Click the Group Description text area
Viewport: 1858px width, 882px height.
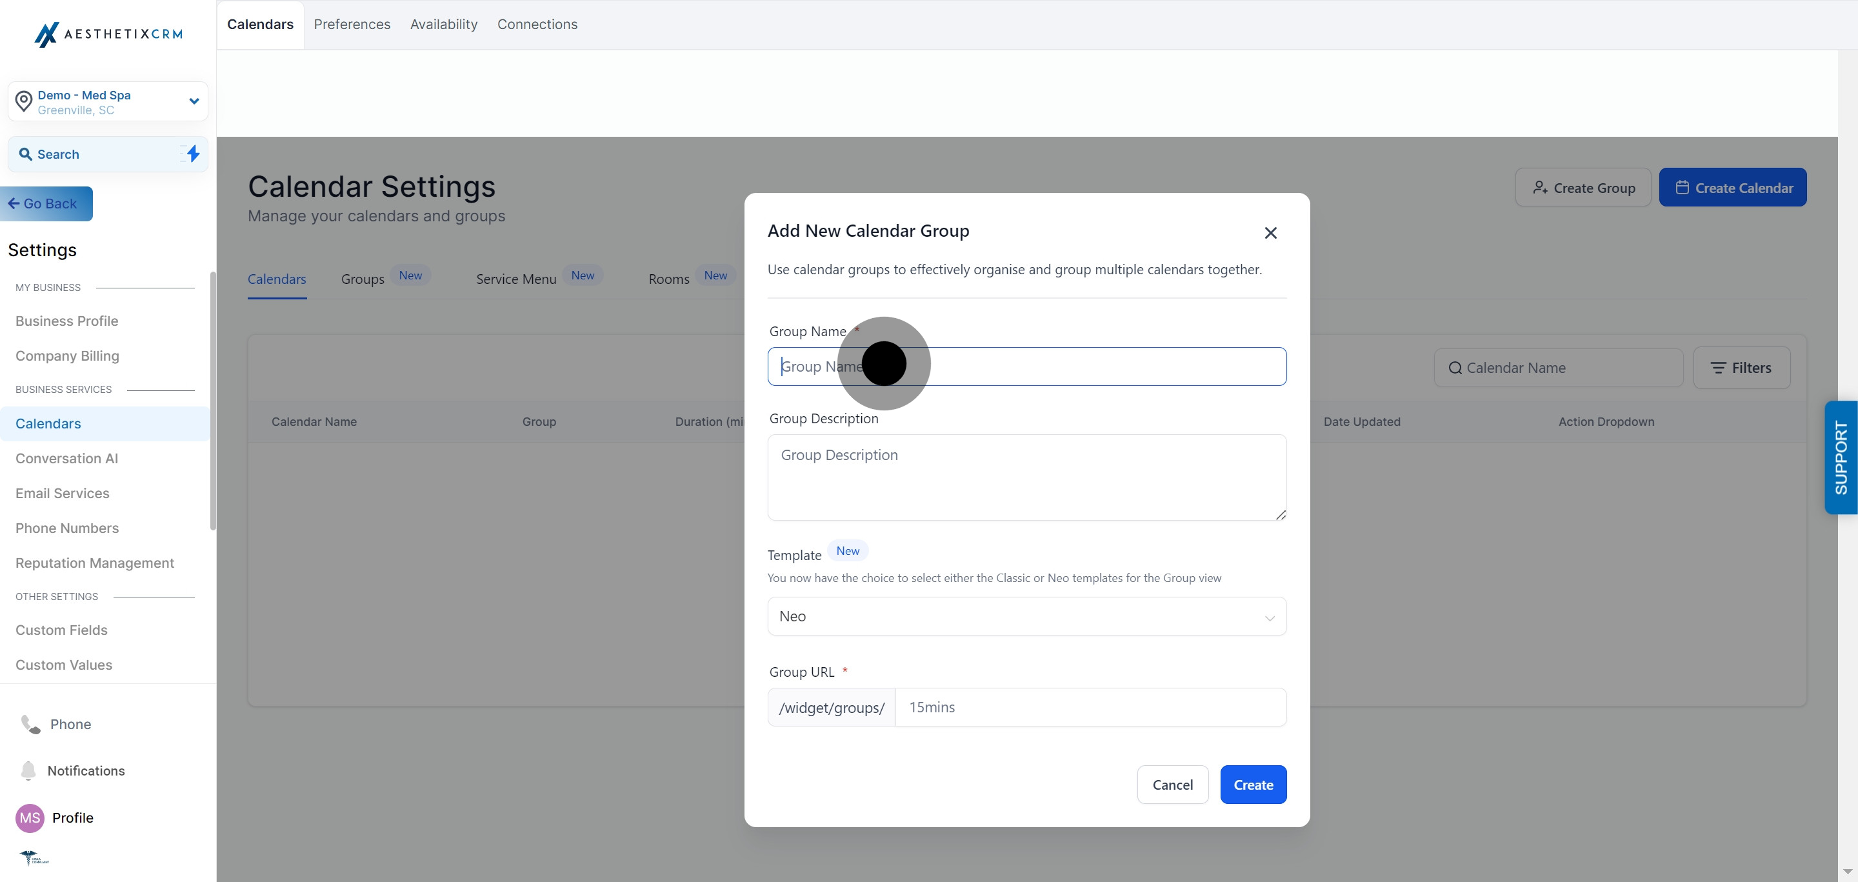[x=1026, y=477]
